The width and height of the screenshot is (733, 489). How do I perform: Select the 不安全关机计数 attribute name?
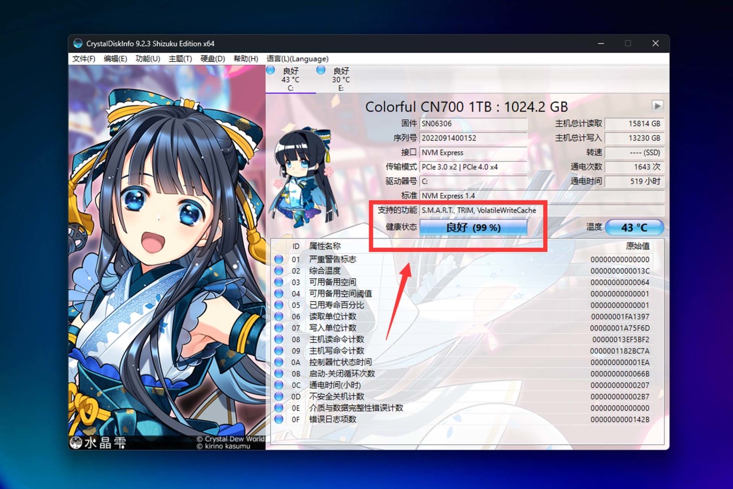337,397
